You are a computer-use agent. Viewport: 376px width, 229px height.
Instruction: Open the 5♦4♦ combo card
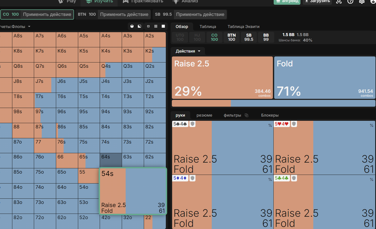(223, 202)
